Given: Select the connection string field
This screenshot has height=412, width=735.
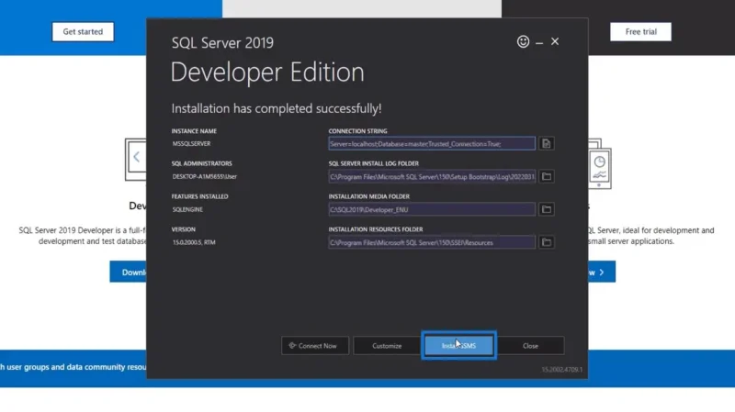Looking at the screenshot, I should (432, 144).
